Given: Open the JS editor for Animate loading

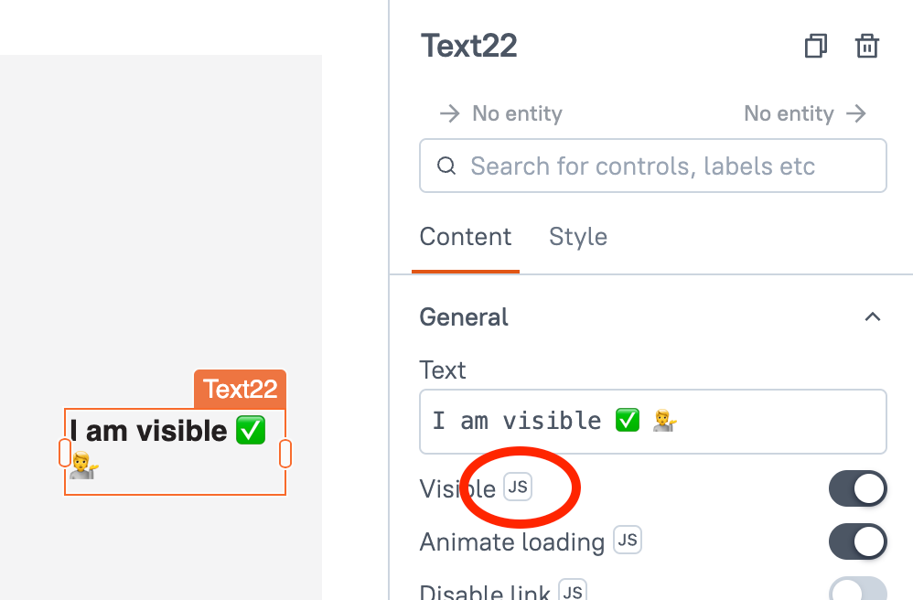Looking at the screenshot, I should [x=628, y=540].
